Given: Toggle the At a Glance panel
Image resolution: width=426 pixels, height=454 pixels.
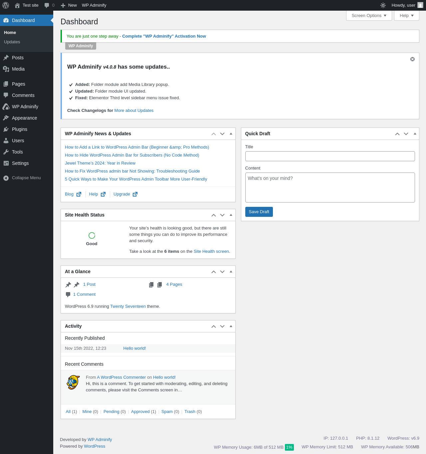Looking at the screenshot, I should tap(231, 271).
